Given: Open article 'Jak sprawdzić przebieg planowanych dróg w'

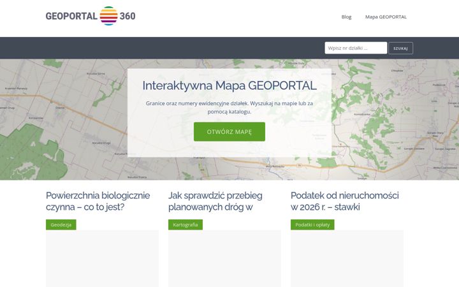Looking at the screenshot, I should click(x=215, y=201).
